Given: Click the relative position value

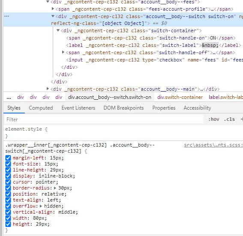Looking at the screenshot, I should tap(53, 194).
